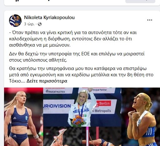Expand post via "Δείτε περισσότερα"
160x146 pixels.
[47, 81]
